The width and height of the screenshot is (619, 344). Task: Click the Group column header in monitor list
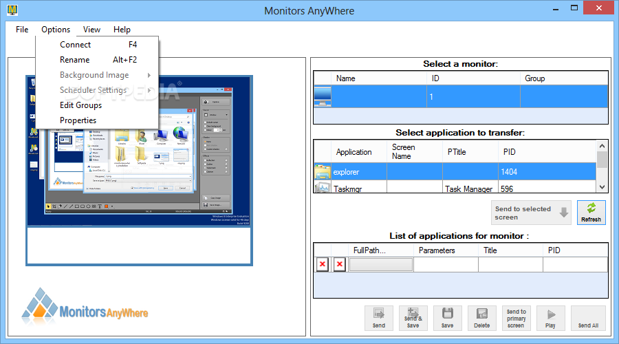click(564, 78)
